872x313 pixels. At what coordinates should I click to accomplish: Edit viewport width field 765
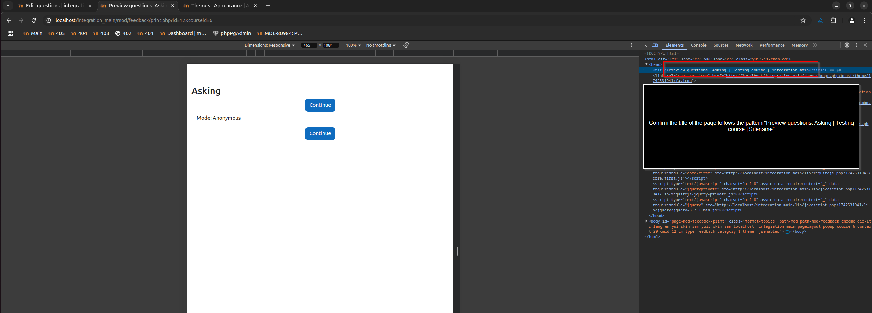pyautogui.click(x=309, y=45)
